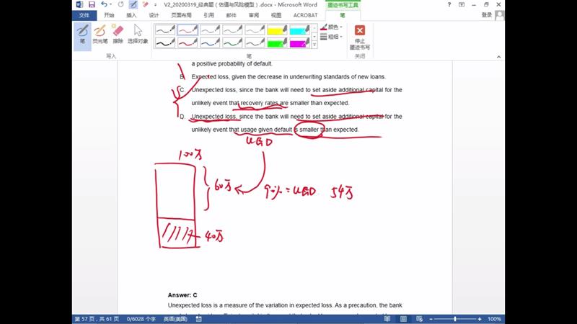Select the red pen in top row of gallery
The height and width of the screenshot is (324, 577).
point(188,30)
